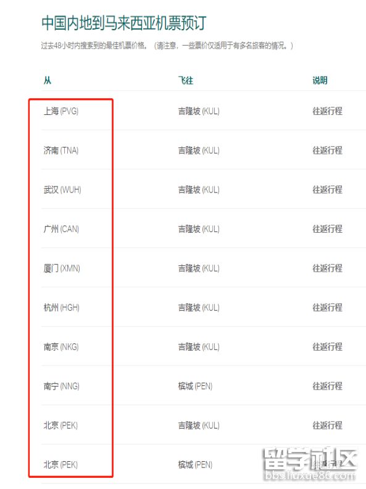This screenshot has height=489, width=366.
Task: Select 槟城 (PEN) destination in 南宁 row
Action: [195, 386]
